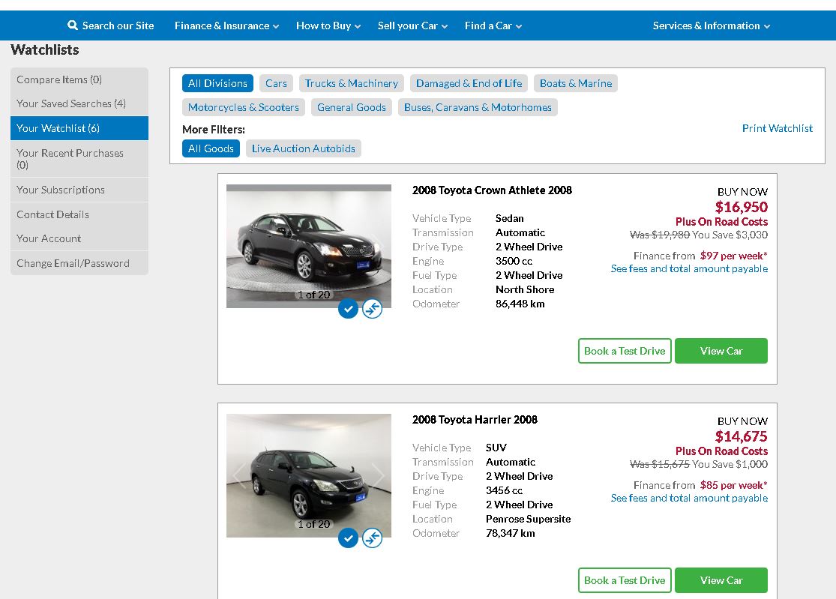
Task: Filter by Damaged & End of Life
Action: coord(469,83)
